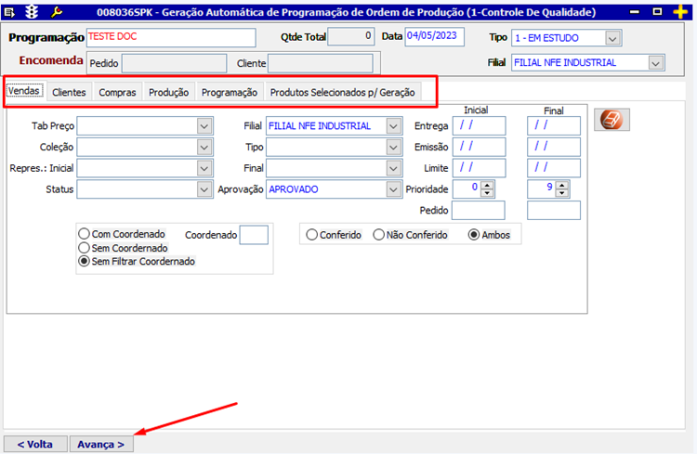
Task: Click the Programação field containing TESTE DOC
Action: [171, 37]
